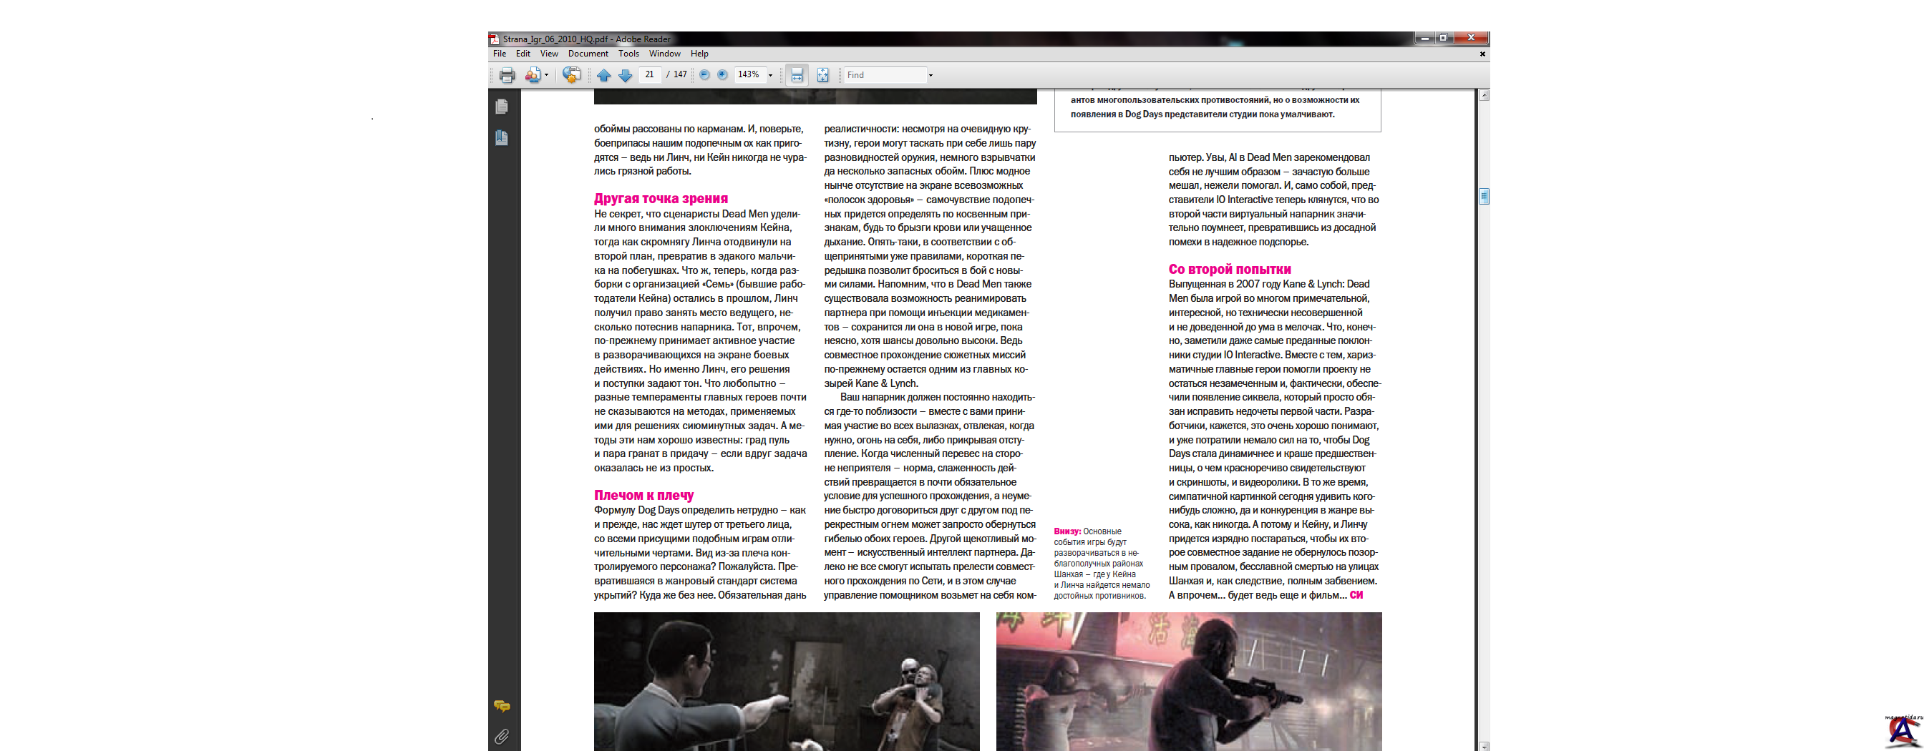Image resolution: width=1924 pixels, height=751 pixels.
Task: Open the Attachments paperclip panel
Action: (502, 737)
